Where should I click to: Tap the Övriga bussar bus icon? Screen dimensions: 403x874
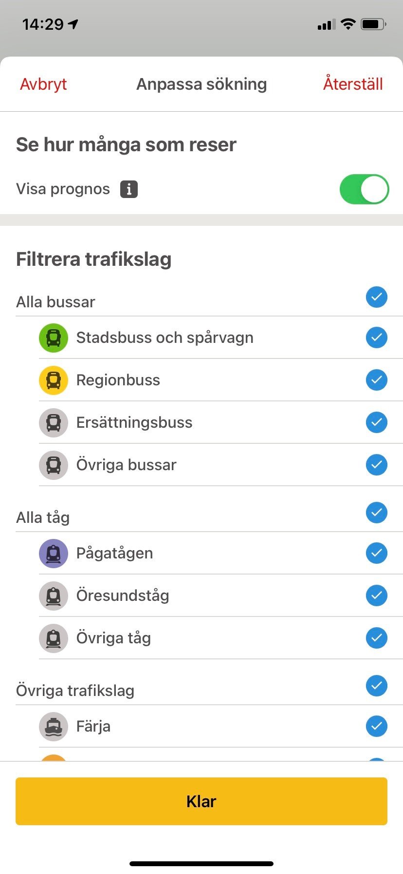[x=54, y=465]
